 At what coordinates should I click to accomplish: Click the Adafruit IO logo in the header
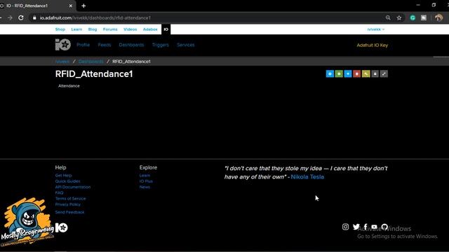(63, 45)
